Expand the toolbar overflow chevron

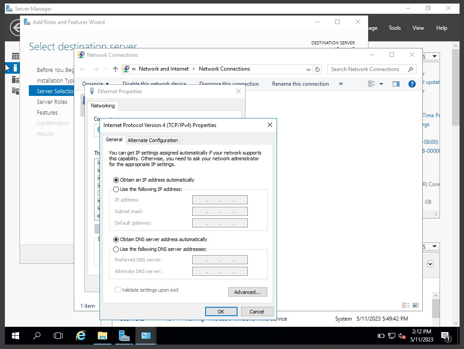[x=340, y=84]
